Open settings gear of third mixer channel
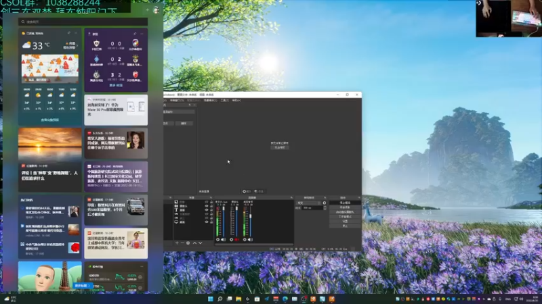This screenshot has height=304, width=542. coord(245,240)
